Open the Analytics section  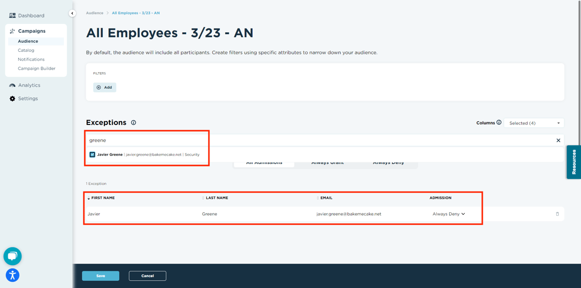pos(29,85)
